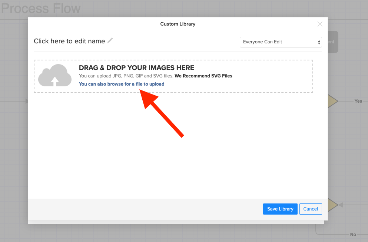Viewport: 368px width, 242px height.
Task: Click the 'DRAG & DROP YOUR IMAGES HERE' heading
Action: [136, 67]
